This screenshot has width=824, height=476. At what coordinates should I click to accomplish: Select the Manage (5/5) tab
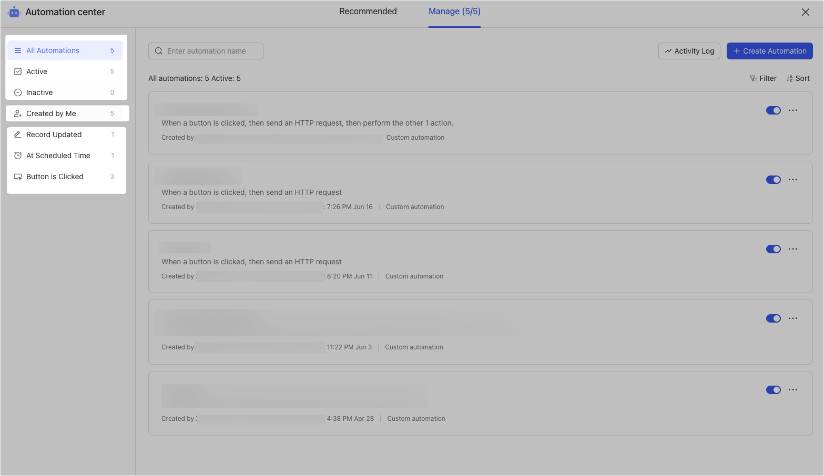click(x=454, y=12)
